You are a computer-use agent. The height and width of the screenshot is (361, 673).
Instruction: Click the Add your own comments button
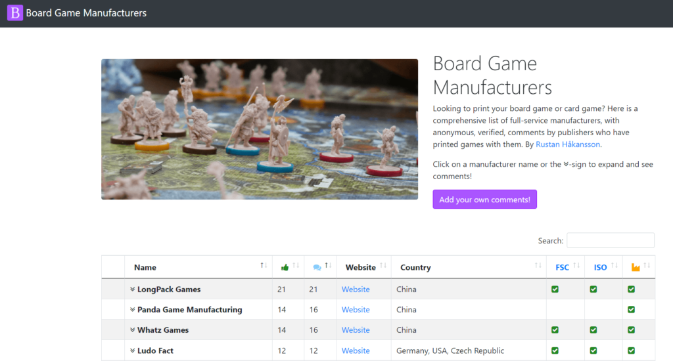(484, 200)
